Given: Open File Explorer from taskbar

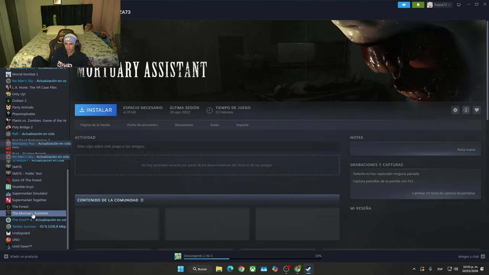Looking at the screenshot, I should point(219,269).
